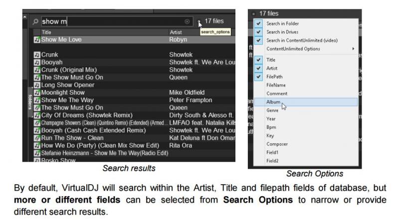399x221 pixels.
Task: Click the icon next to Run The Show - Clean
Action: (x=37, y=138)
